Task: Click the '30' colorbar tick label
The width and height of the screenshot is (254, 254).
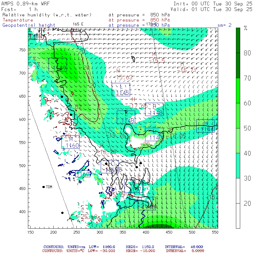Action: pyautogui.click(x=247, y=178)
